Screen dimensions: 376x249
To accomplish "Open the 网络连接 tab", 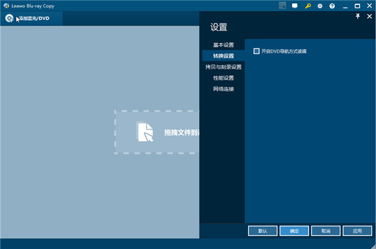I will tap(223, 89).
